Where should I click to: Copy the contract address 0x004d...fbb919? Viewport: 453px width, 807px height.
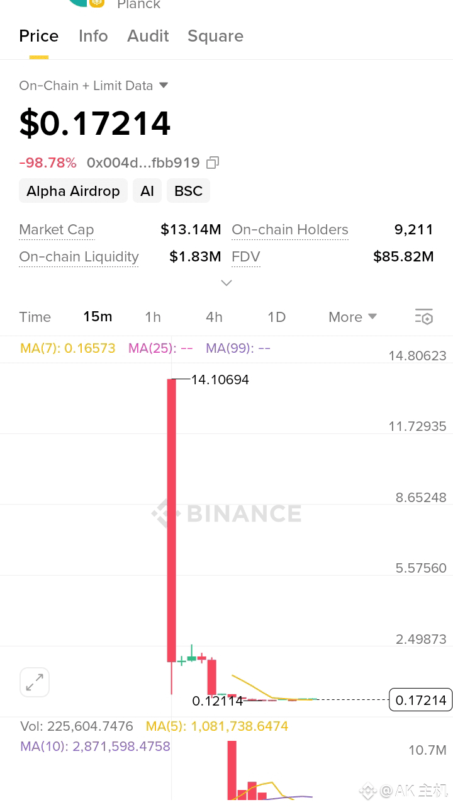point(213,163)
